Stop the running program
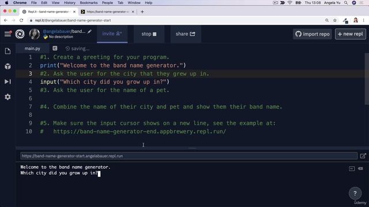 click(149, 34)
